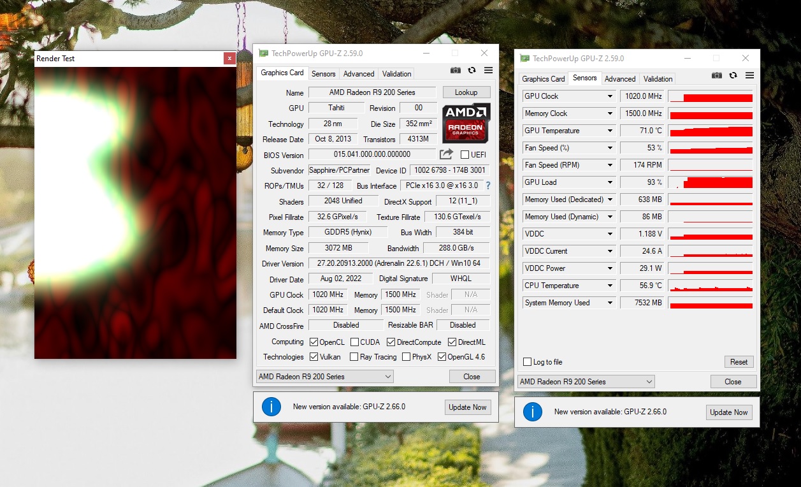The height and width of the screenshot is (487, 801).
Task: Click the refresh icon in the Graphics Card window
Action: (472, 71)
